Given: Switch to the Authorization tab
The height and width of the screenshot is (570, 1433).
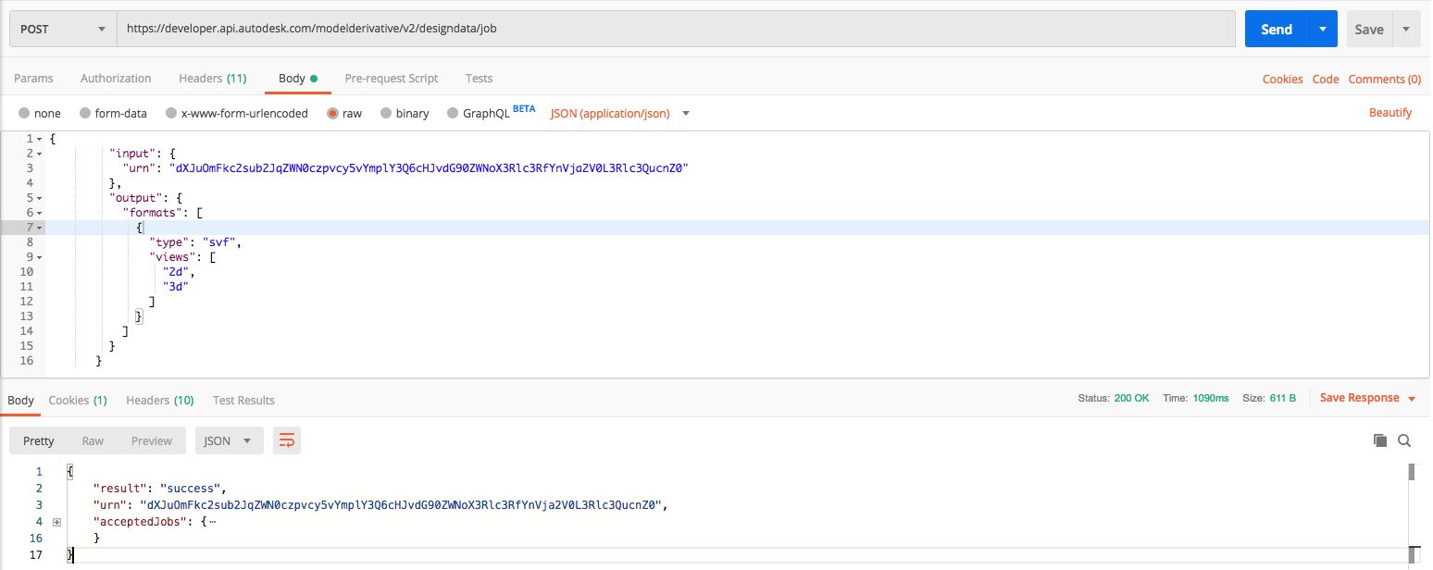Looking at the screenshot, I should 116,79.
